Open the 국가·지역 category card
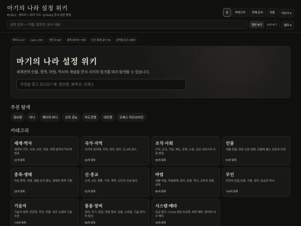301x226 pixels. pos(115,151)
